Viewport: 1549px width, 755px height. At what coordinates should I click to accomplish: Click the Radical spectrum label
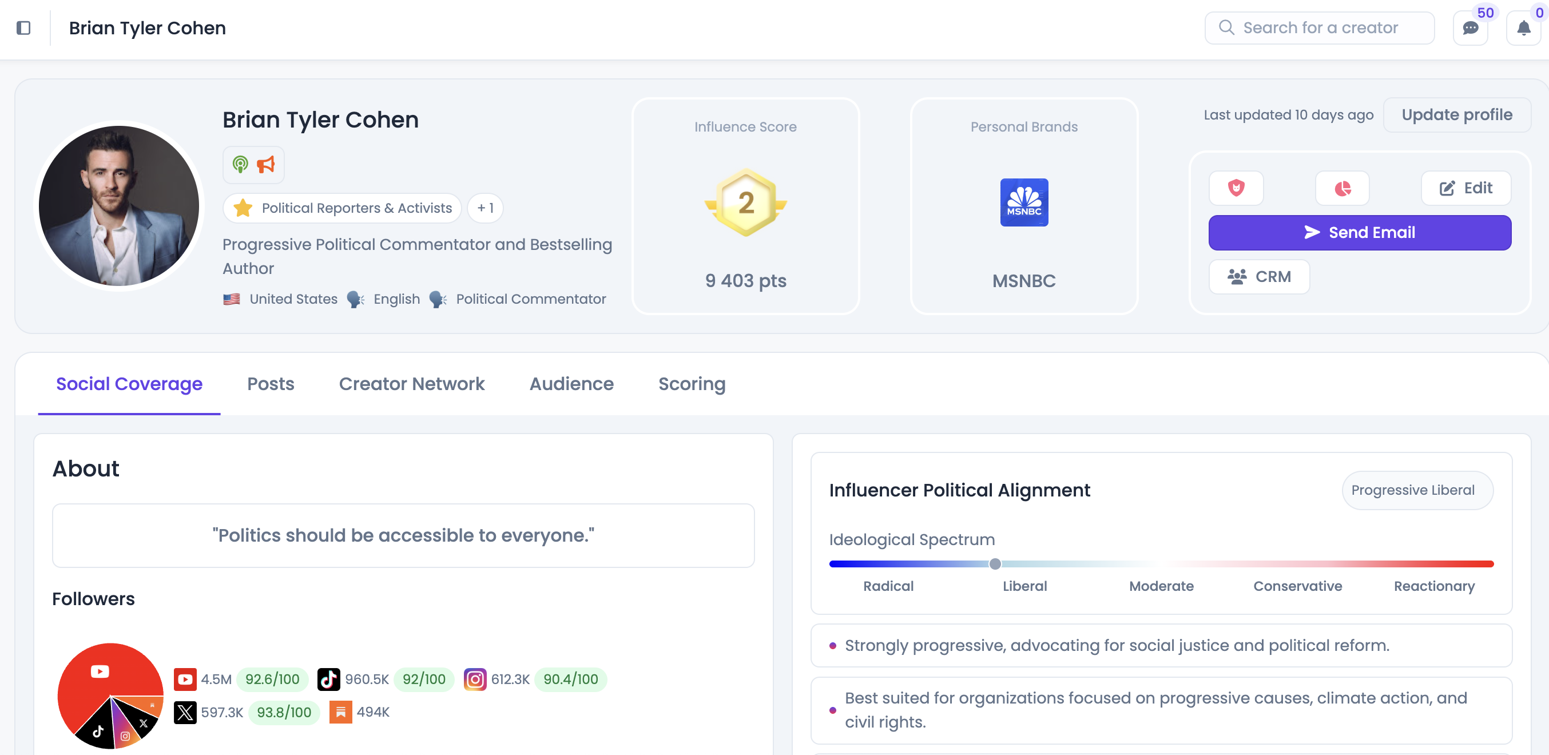[888, 586]
